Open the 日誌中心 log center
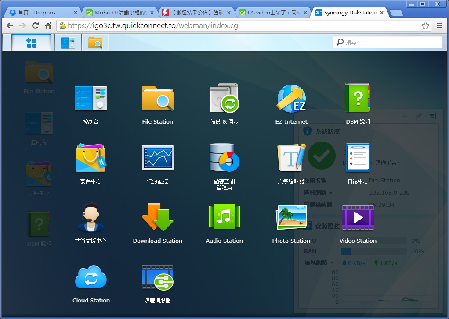449x319 pixels. tap(358, 158)
